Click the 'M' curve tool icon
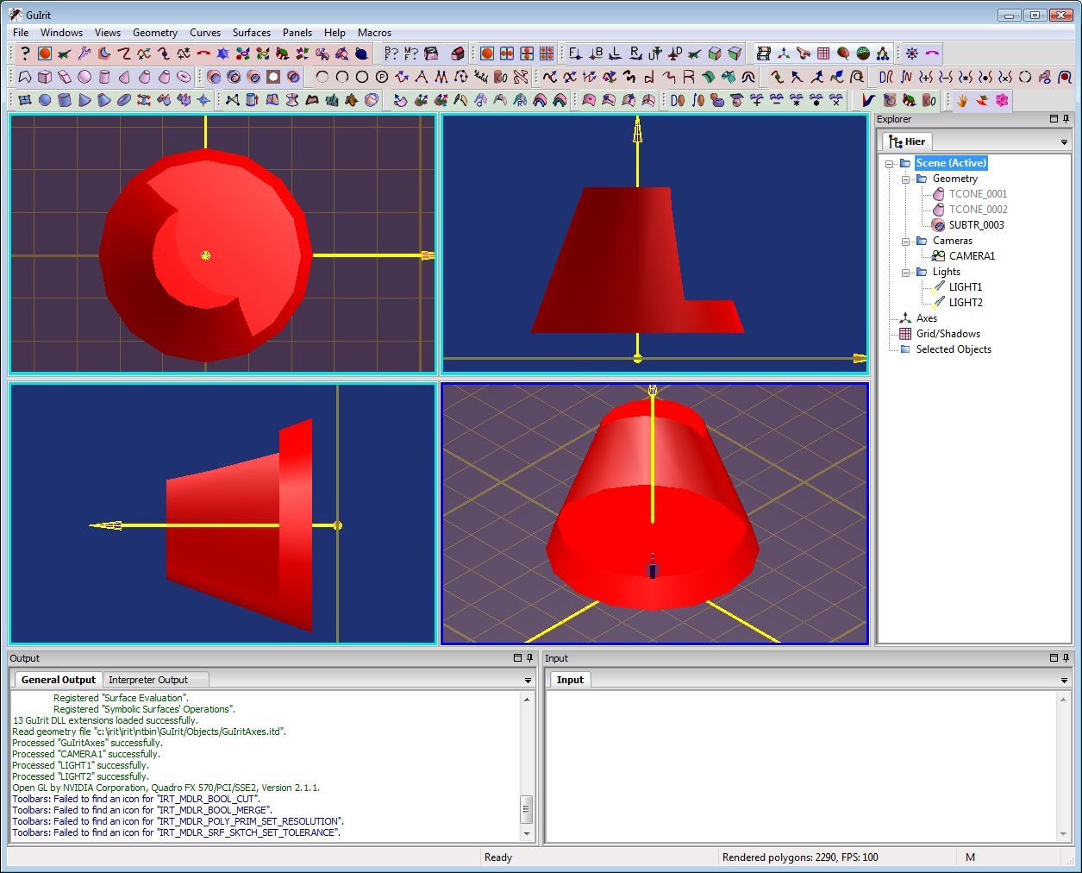 [440, 77]
